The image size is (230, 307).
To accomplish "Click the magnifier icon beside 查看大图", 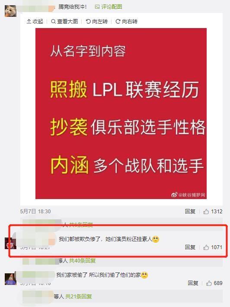I will (53, 21).
